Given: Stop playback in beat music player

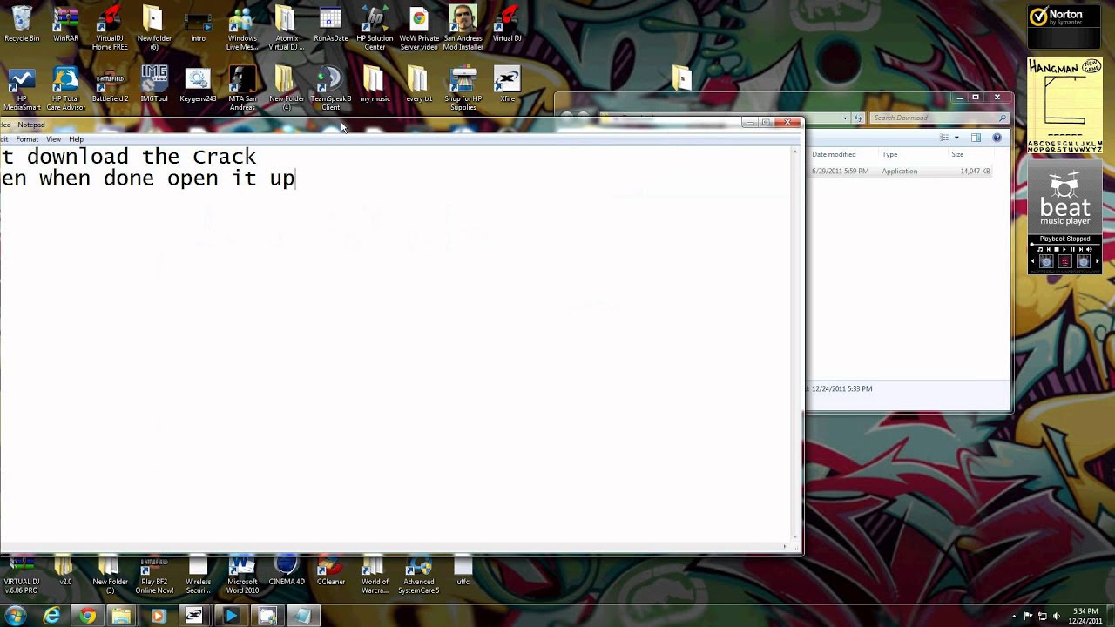Looking at the screenshot, I should pyautogui.click(x=1057, y=249).
